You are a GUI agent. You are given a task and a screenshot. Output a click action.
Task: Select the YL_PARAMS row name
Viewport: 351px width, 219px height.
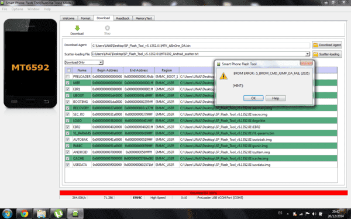tap(82, 133)
